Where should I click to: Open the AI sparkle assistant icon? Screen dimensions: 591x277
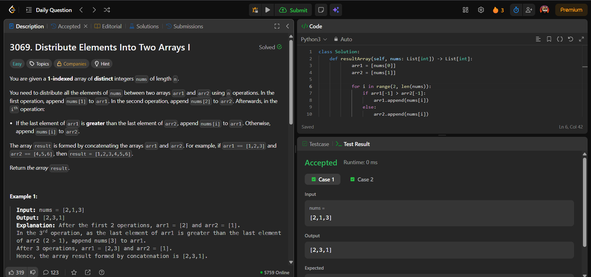coord(335,10)
